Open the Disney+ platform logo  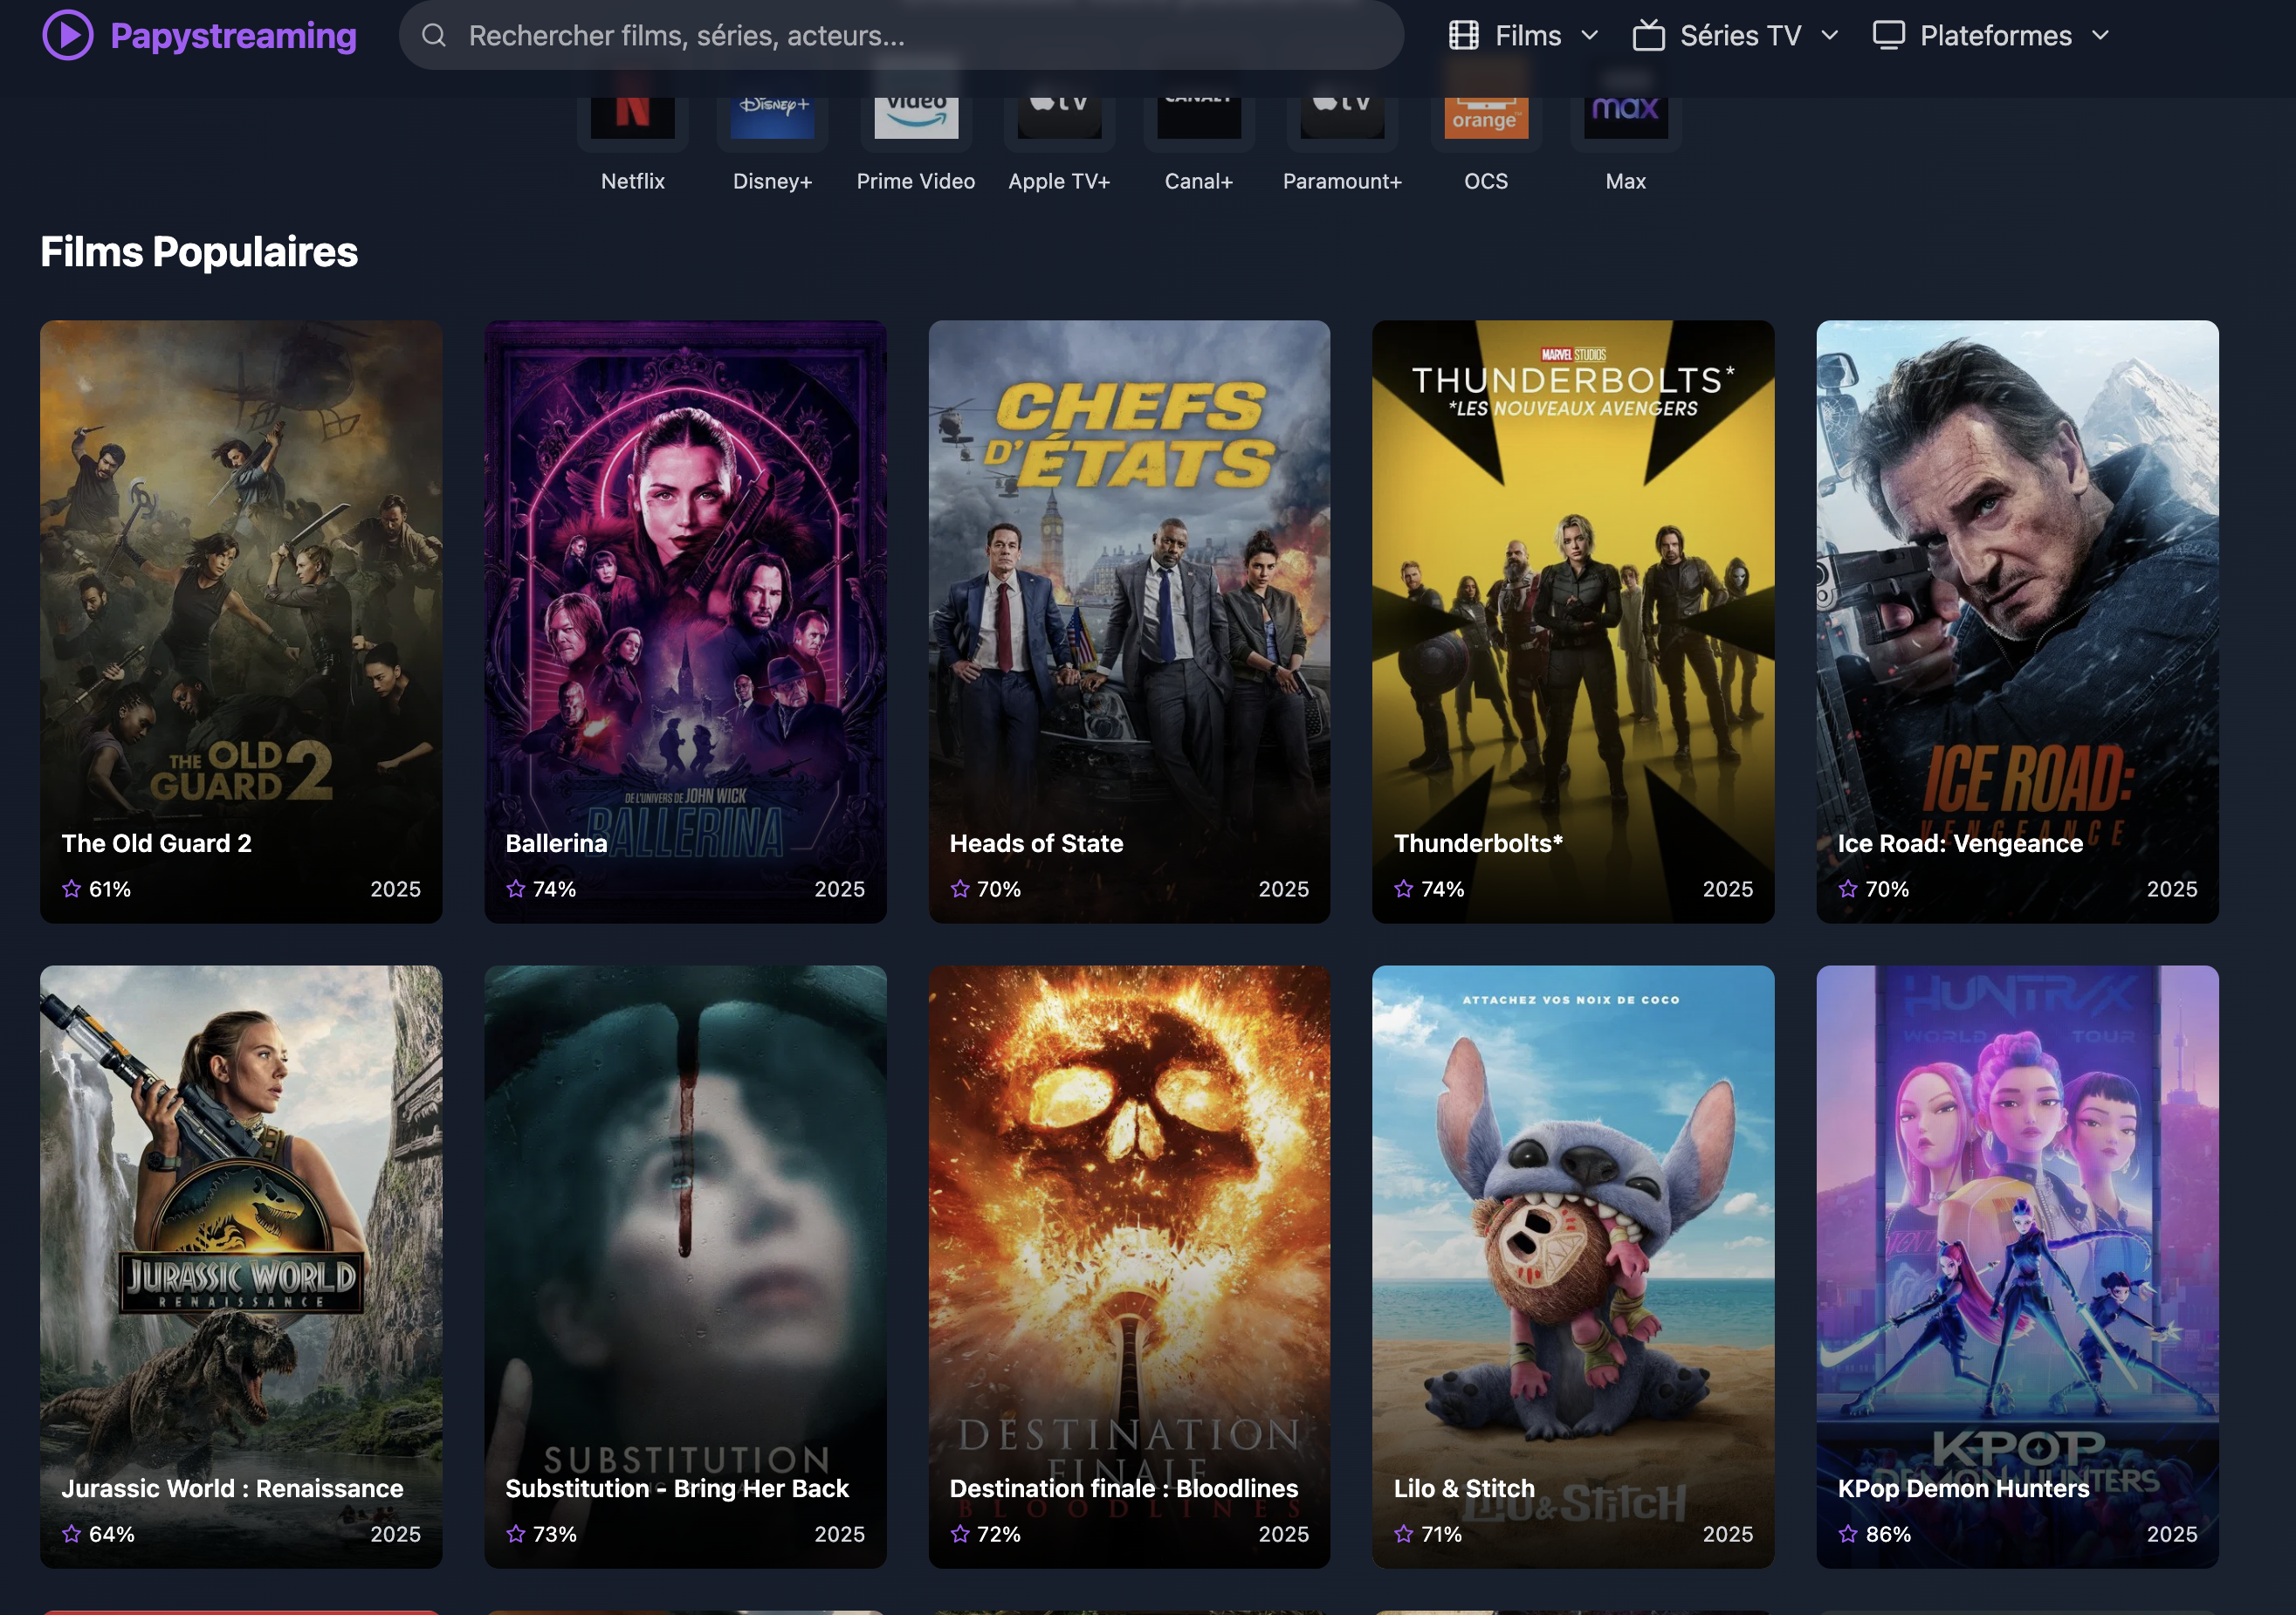(772, 117)
